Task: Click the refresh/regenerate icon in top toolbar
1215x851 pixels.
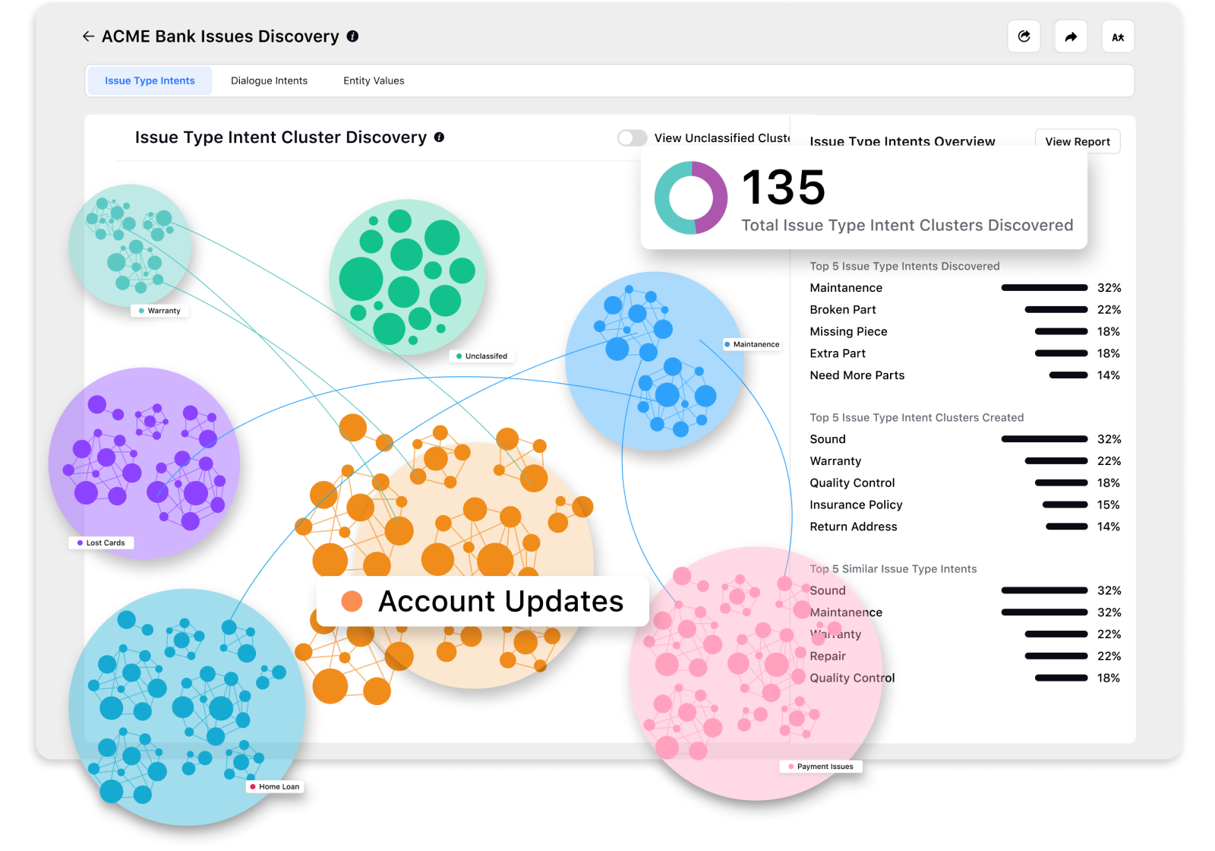Action: click(x=1024, y=36)
